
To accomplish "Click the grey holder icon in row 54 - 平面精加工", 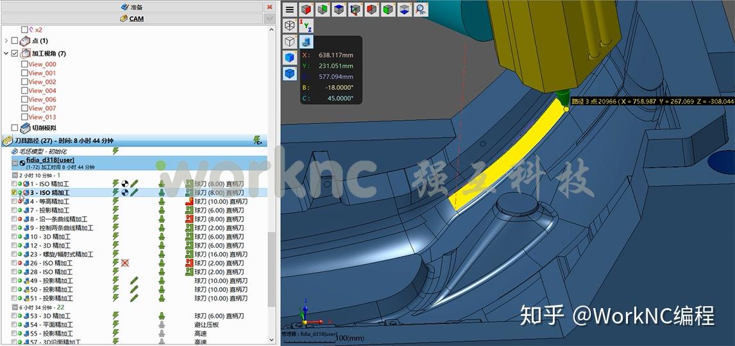I will pos(162,325).
